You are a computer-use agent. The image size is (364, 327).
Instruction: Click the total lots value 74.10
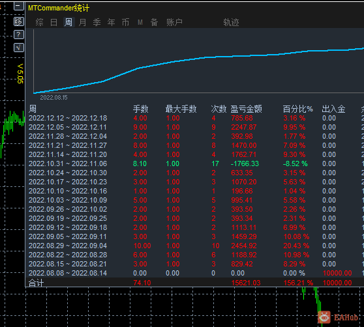[142, 283]
